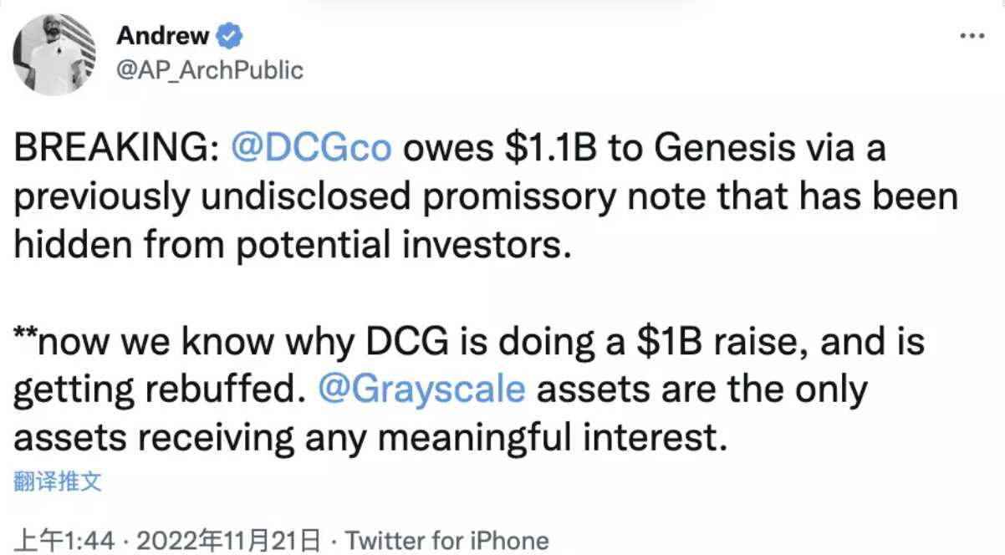
Task: Open the Twitter for iPhone source link
Action: [447, 541]
